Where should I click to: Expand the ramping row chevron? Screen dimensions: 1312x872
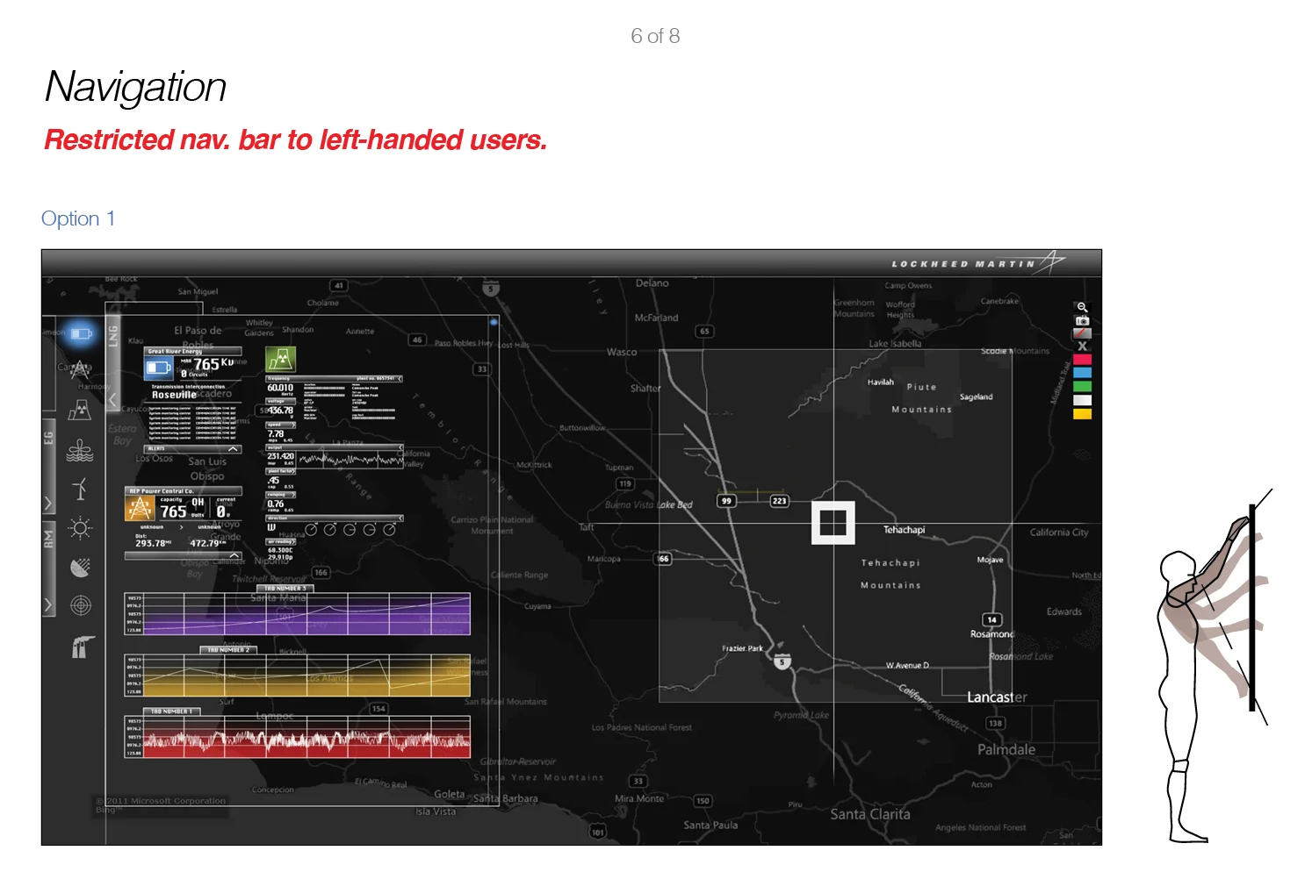click(x=292, y=495)
